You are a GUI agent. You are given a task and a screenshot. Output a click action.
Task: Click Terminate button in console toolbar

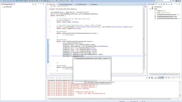[x=147, y=78]
